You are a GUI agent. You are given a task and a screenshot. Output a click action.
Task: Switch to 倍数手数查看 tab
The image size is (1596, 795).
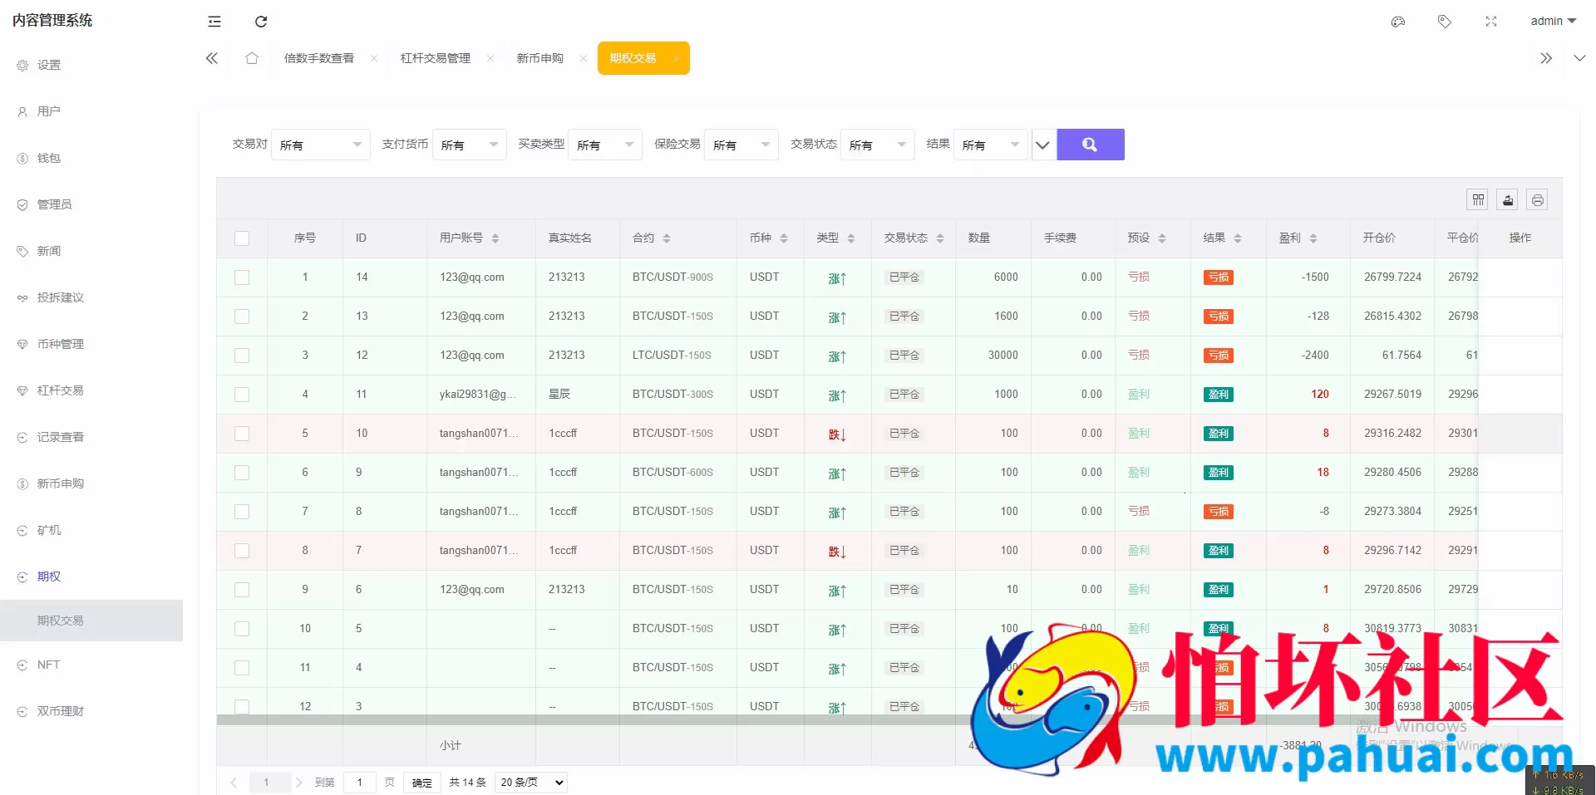319,58
